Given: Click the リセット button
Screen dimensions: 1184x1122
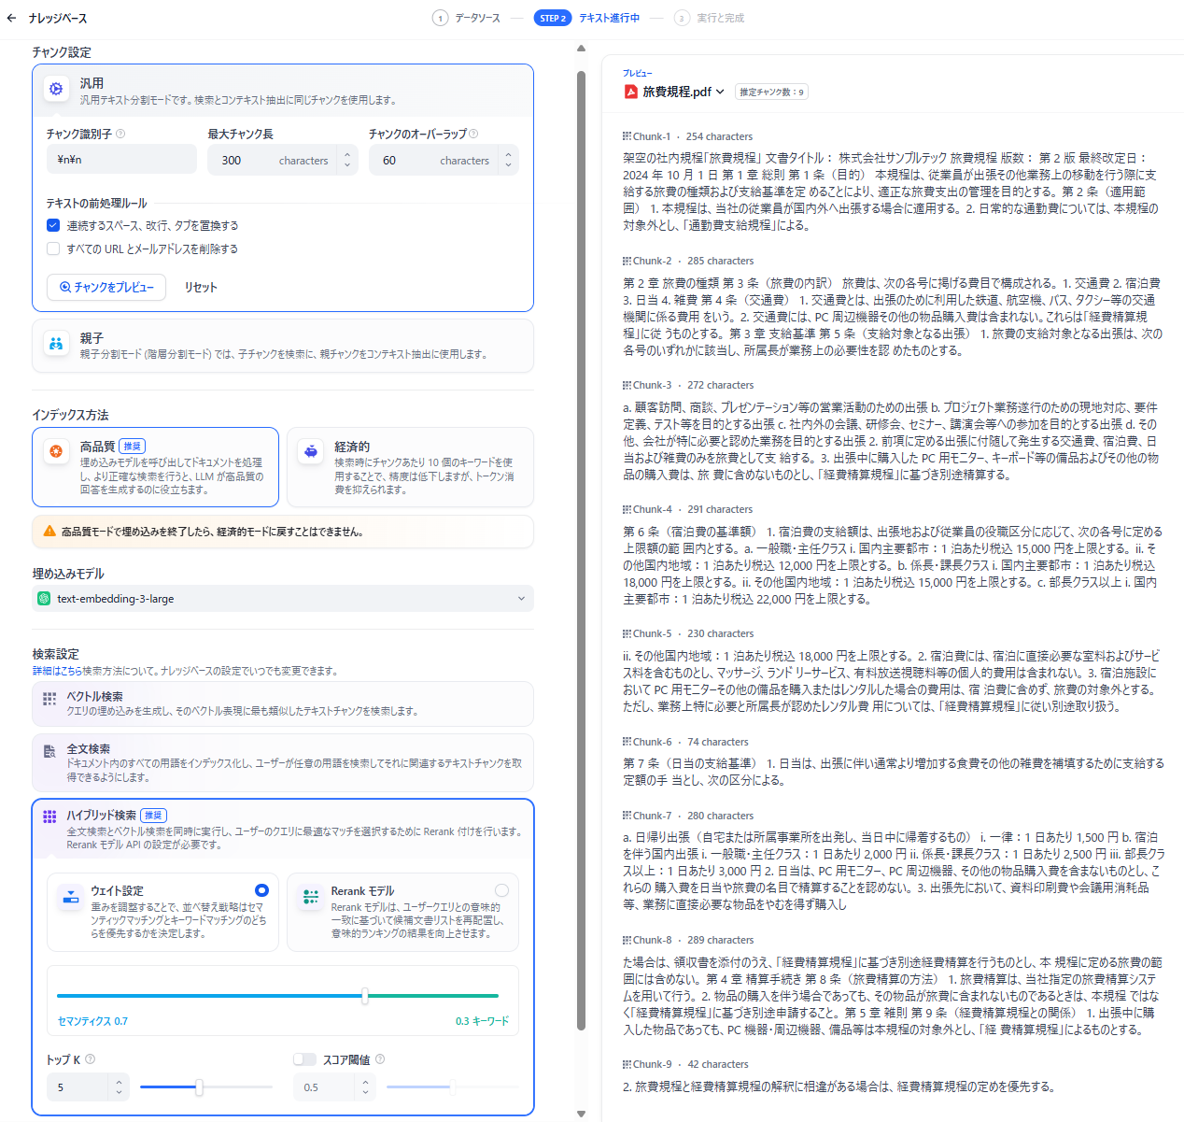Looking at the screenshot, I should [201, 287].
